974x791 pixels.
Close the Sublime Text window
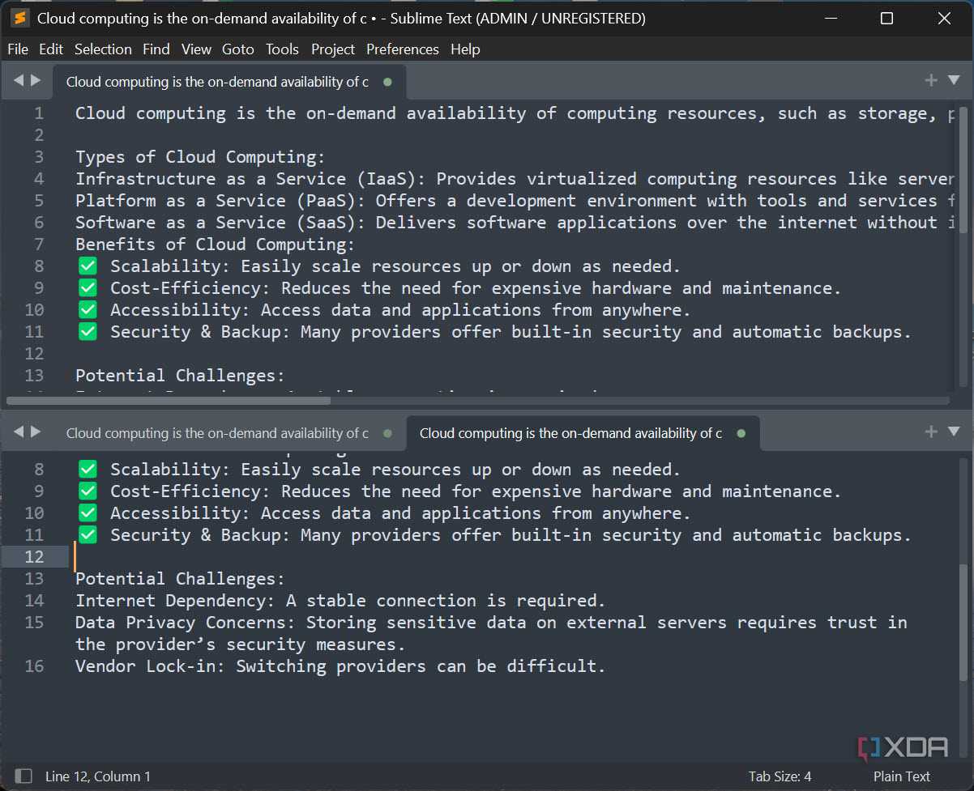coord(944,18)
